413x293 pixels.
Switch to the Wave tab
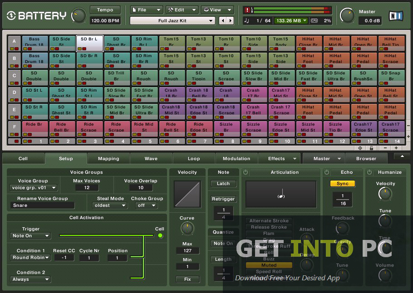point(151,158)
